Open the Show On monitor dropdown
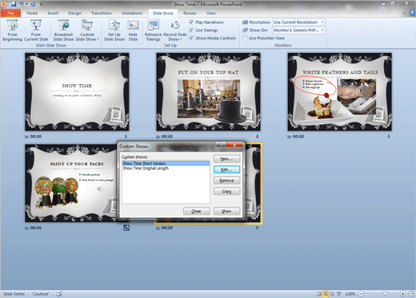The width and height of the screenshot is (416, 298). (298, 30)
